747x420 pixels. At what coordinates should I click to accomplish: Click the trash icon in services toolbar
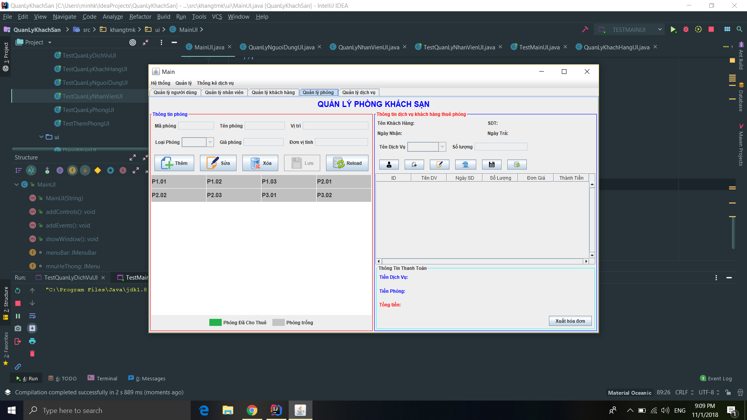[x=465, y=164]
